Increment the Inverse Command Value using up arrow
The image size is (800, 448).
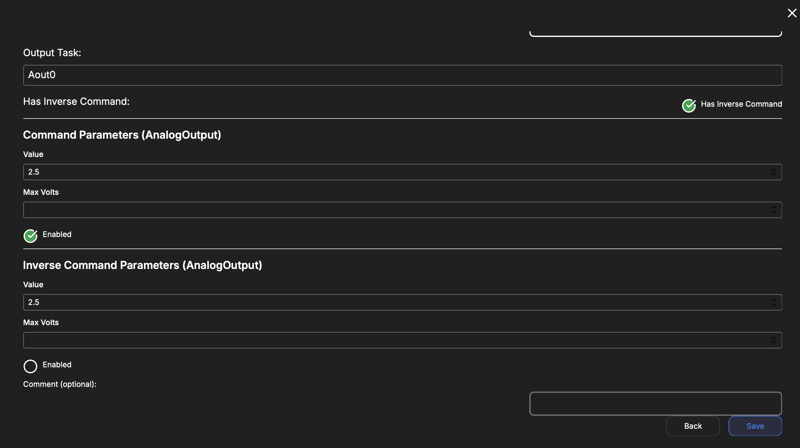pyautogui.click(x=773, y=300)
